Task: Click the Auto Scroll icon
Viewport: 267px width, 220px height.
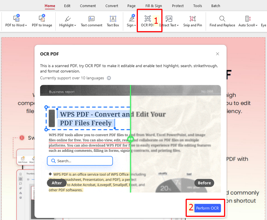Action: coord(248,19)
